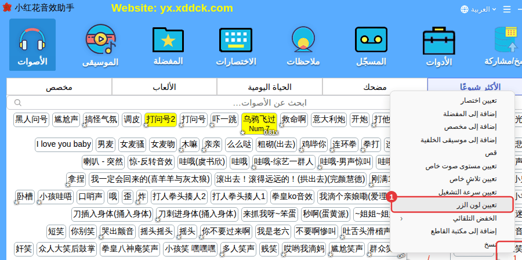Open the ملاحظات (Notes) section
The height and width of the screenshot is (260, 522).
point(303,45)
